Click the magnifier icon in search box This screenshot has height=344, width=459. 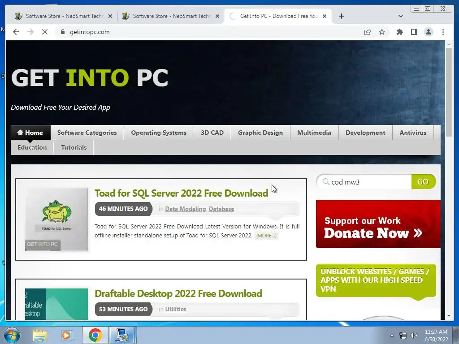326,182
